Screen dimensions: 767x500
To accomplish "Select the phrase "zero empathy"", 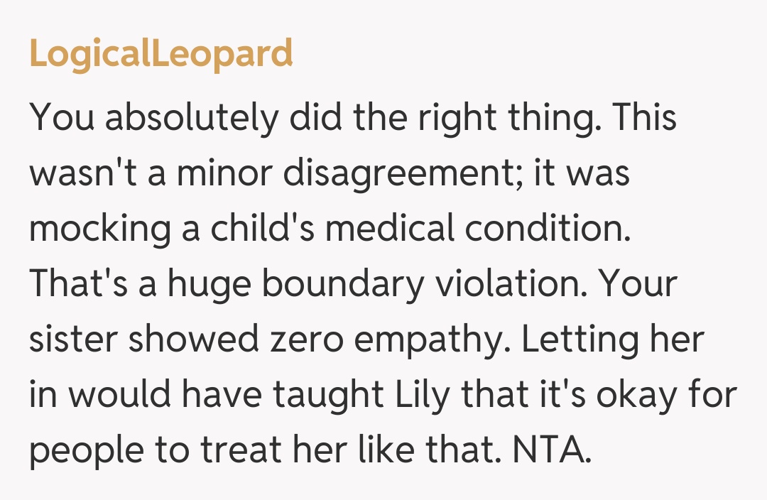I will pyautogui.click(x=388, y=340).
